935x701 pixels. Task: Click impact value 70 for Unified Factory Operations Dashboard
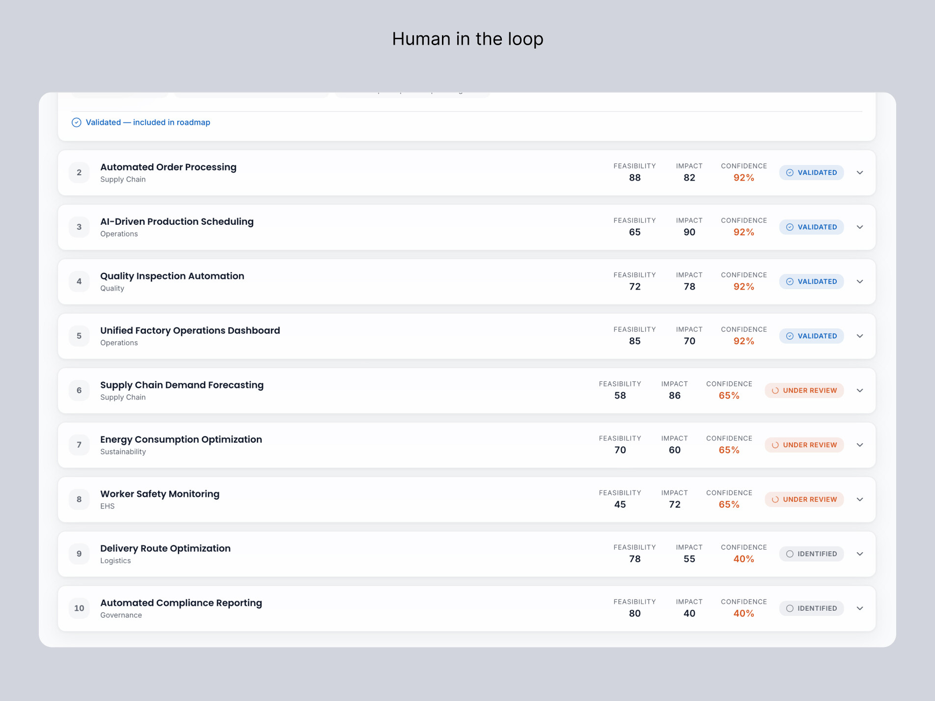coord(689,342)
